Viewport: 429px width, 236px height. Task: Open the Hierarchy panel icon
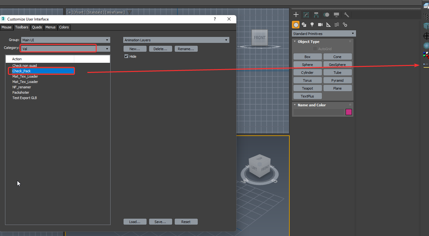tap(316, 15)
